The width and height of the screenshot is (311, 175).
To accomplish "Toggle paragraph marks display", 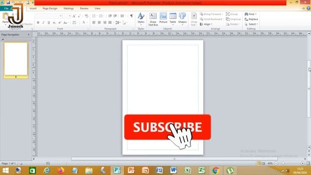I will pos(132,16).
